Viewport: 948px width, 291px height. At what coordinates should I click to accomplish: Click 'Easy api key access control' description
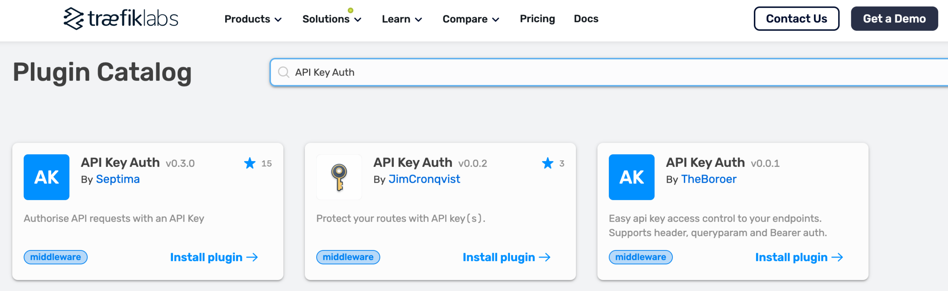718,225
